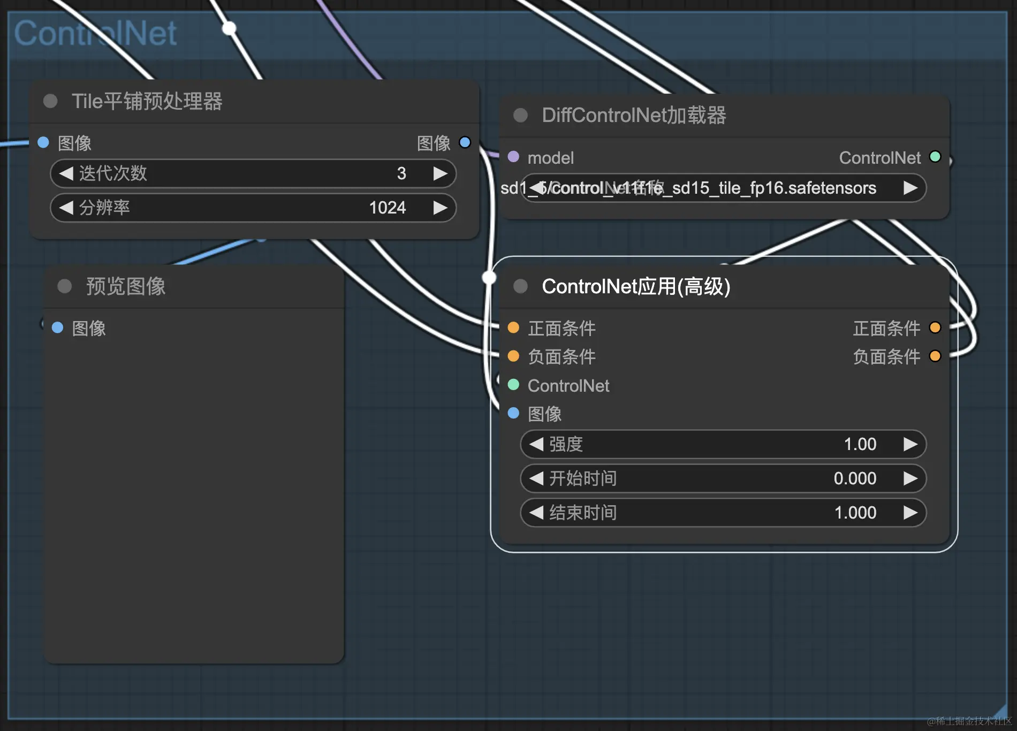Click the reroute dot left of ControlNet应用 node
This screenshot has width=1017, height=731.
pos(489,277)
